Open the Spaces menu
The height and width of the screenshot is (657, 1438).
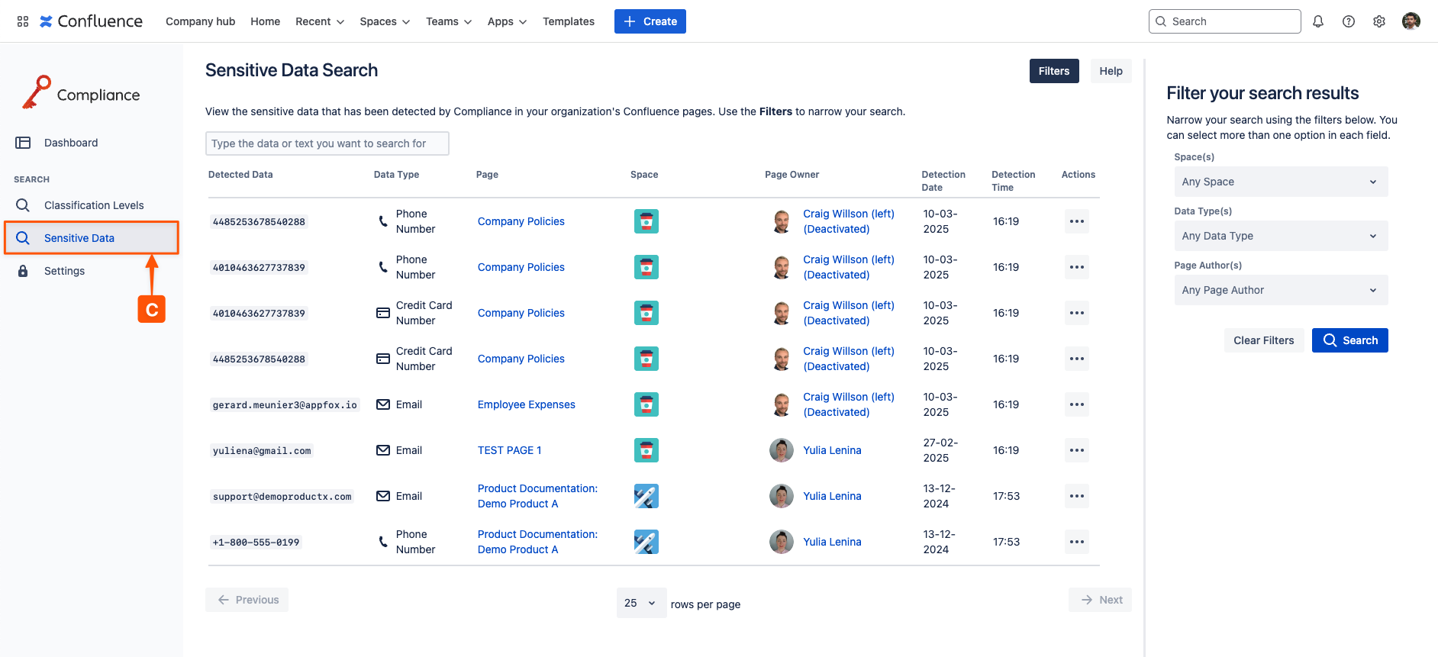tap(385, 21)
